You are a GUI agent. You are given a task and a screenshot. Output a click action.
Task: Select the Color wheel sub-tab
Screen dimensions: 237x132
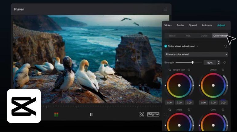coord(220,36)
